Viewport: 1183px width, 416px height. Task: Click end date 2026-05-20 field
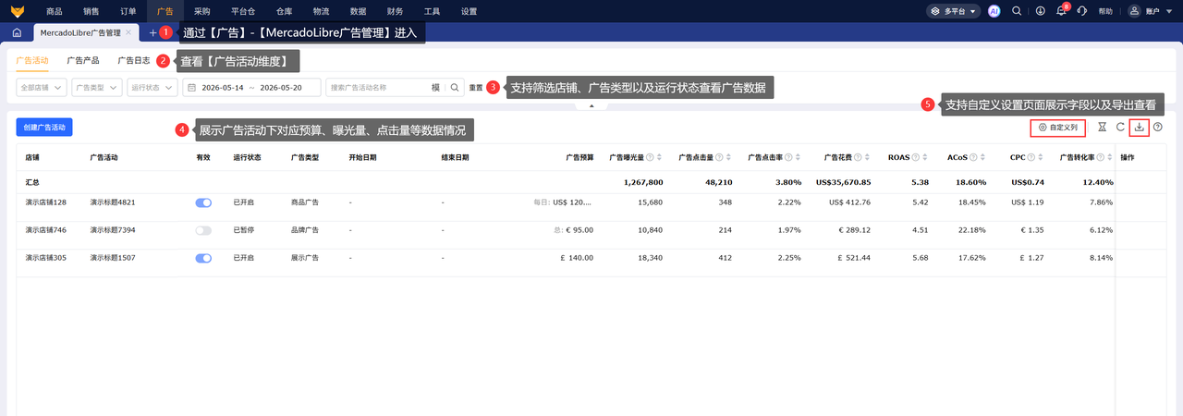pos(281,87)
